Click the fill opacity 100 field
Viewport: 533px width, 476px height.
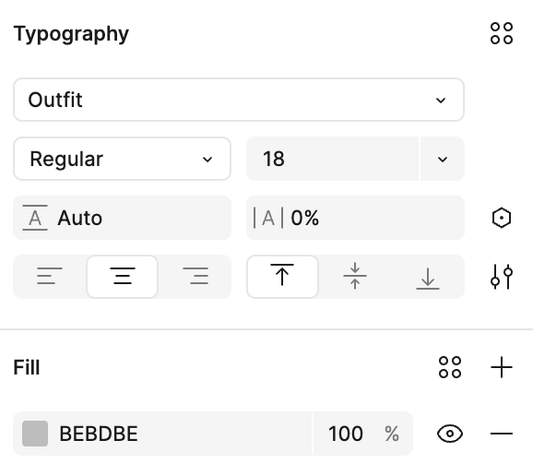point(362,434)
